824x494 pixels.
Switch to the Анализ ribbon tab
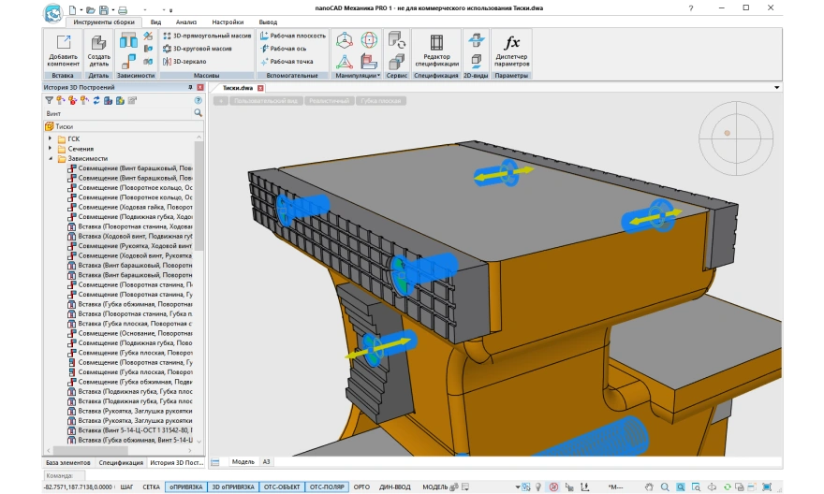(186, 20)
